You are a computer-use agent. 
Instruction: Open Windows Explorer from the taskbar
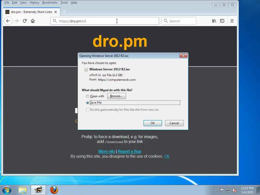(x=23, y=190)
